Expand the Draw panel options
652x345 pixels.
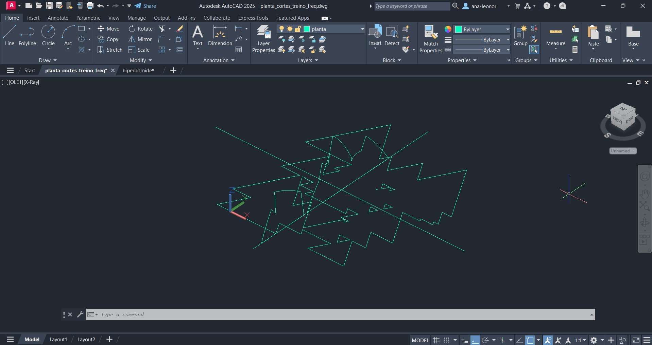(x=48, y=60)
